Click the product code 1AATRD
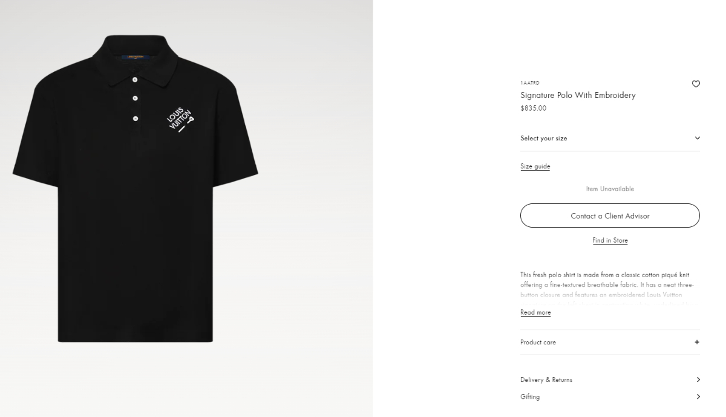Image resolution: width=726 pixels, height=417 pixels. point(530,83)
